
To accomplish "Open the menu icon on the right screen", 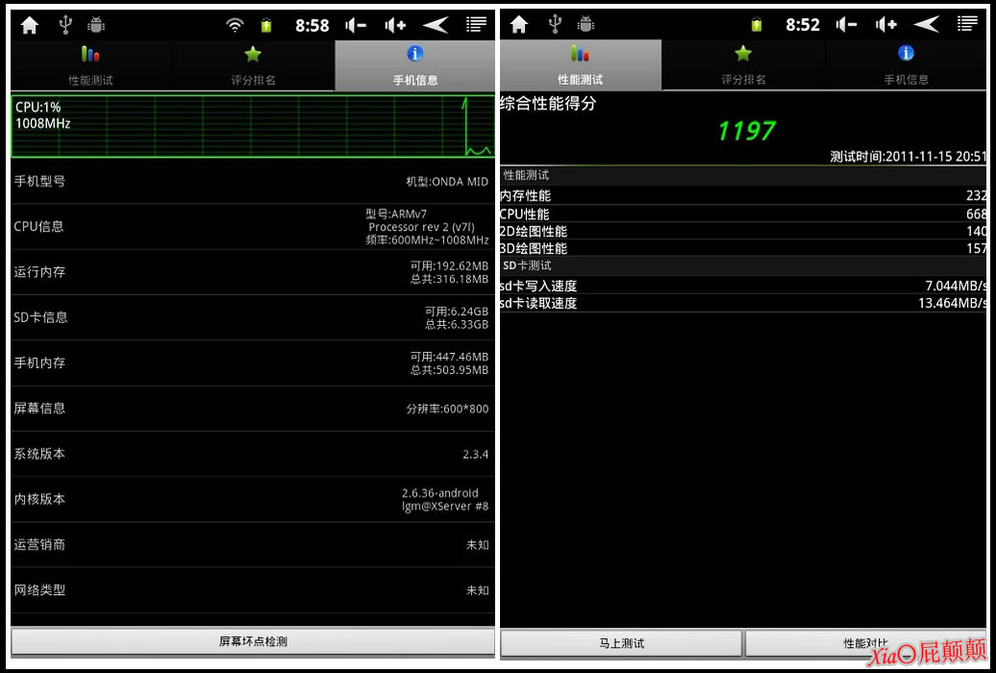I will (x=966, y=25).
